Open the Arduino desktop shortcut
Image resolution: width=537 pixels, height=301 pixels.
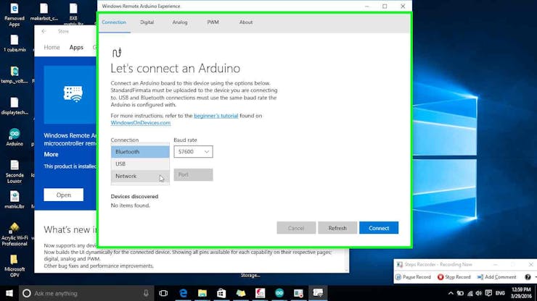pos(15,137)
